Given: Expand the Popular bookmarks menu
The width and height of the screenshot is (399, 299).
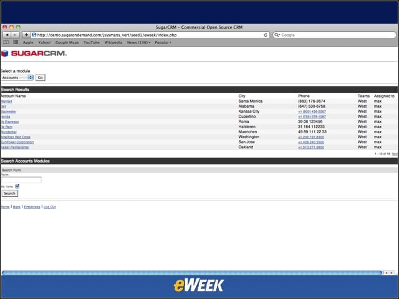Looking at the screenshot, I should point(163,42).
